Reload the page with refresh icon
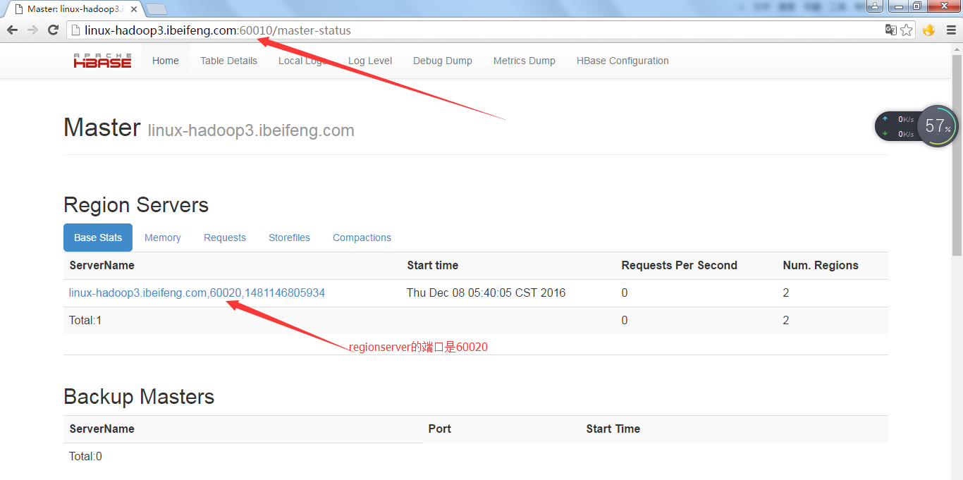Screen dimensions: 963x480 53,30
